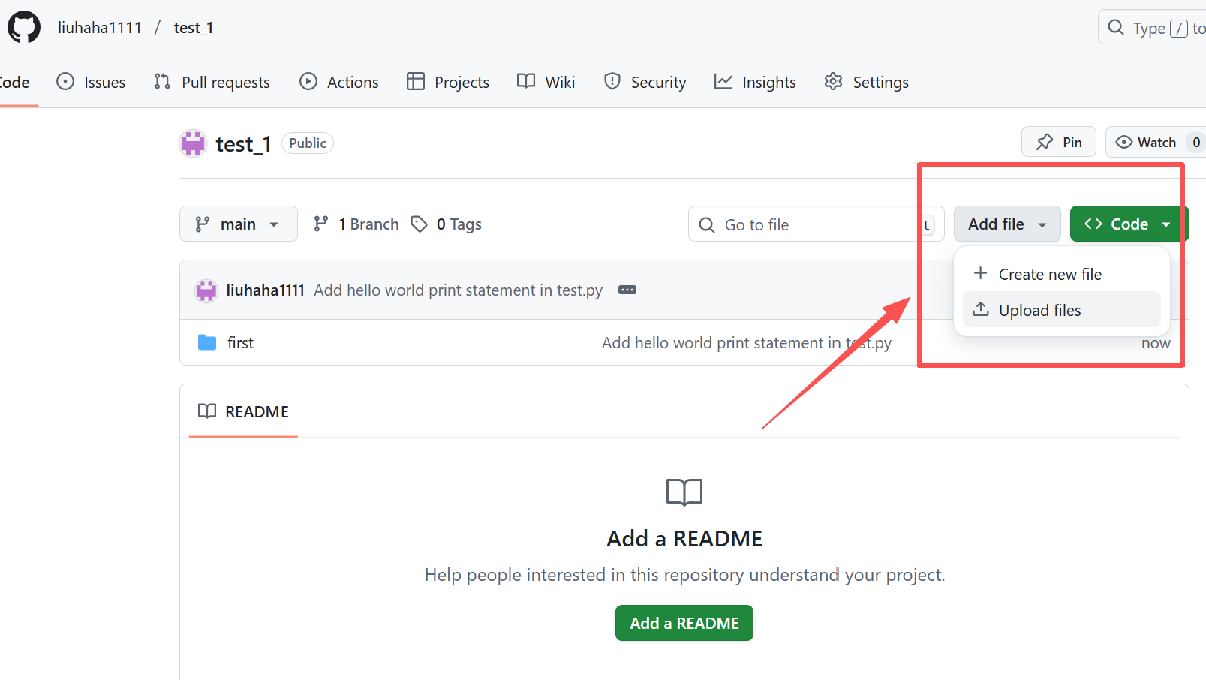Switch to the Insights tab
The width and height of the screenshot is (1206, 680).
pos(755,82)
